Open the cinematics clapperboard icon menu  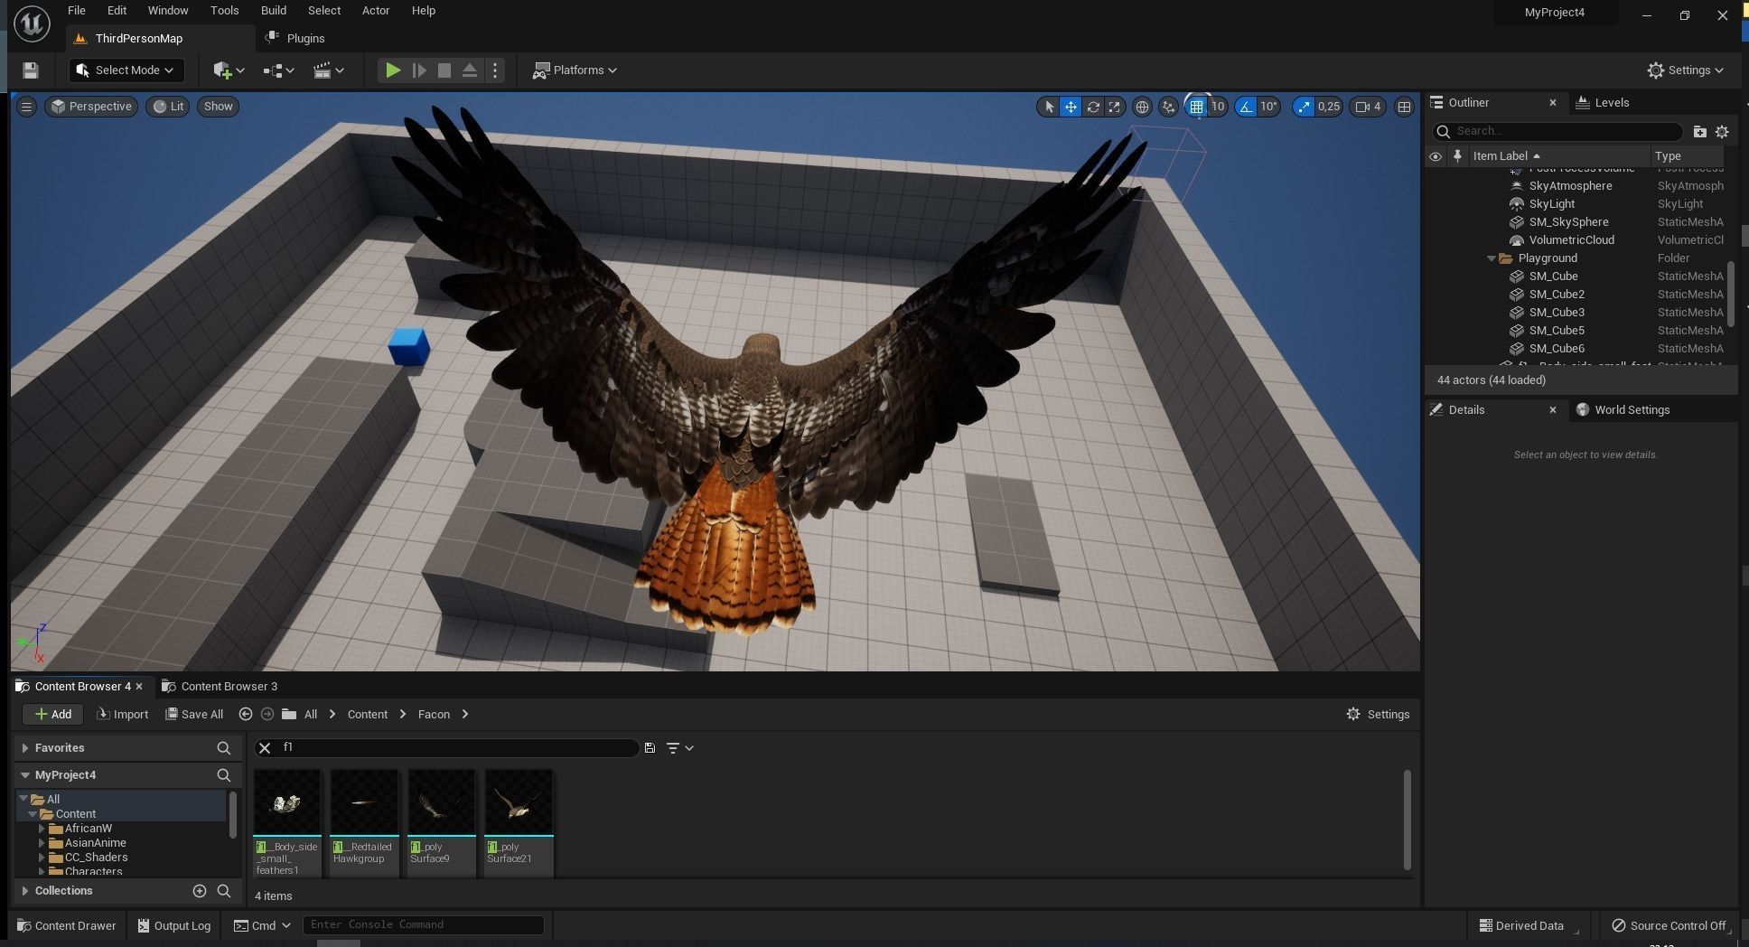coord(328,70)
